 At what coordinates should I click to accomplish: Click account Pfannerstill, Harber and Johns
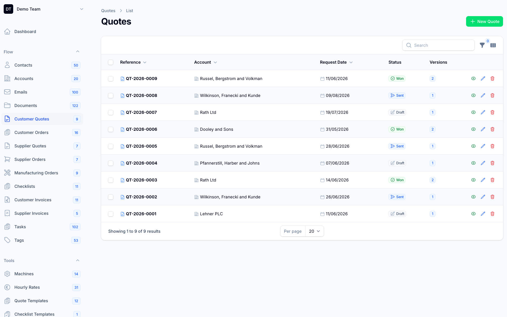pyautogui.click(x=230, y=163)
